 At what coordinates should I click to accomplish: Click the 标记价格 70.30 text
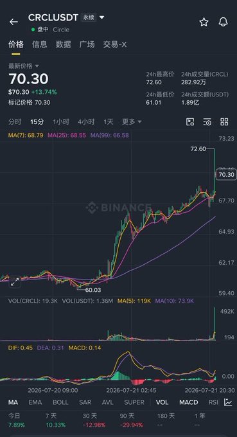coord(30,103)
